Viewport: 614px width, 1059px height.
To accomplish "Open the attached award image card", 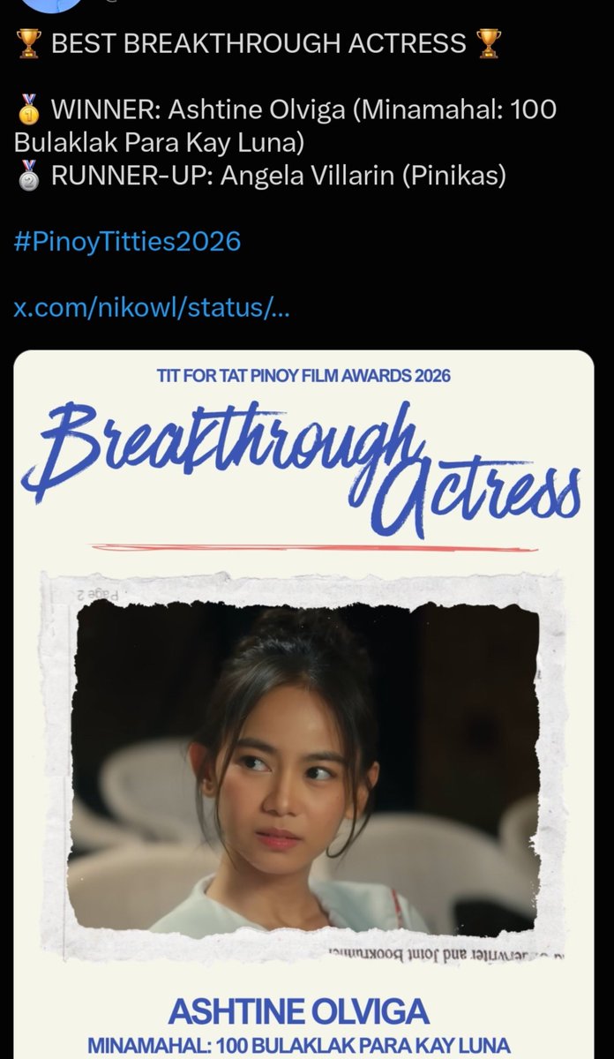I will 303,704.
